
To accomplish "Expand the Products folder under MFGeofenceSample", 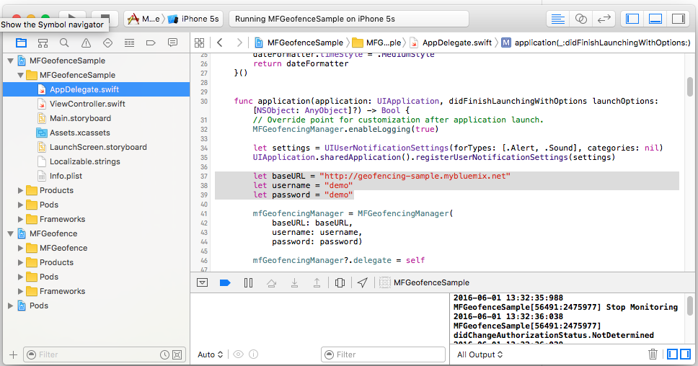I will pyautogui.click(x=20, y=190).
